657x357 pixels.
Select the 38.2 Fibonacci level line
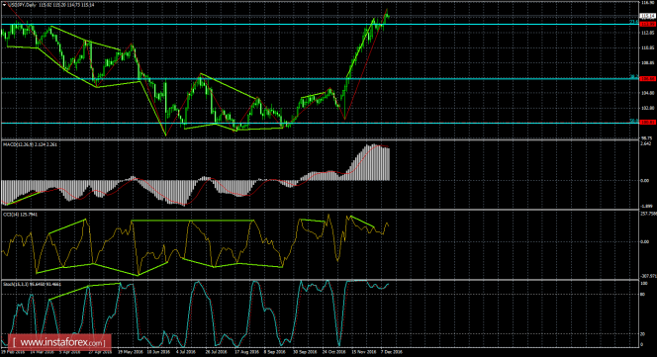tap(320, 78)
